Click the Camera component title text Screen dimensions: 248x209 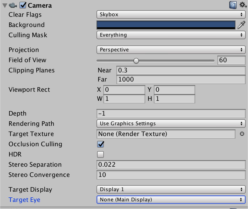pyautogui.click(x=40, y=6)
